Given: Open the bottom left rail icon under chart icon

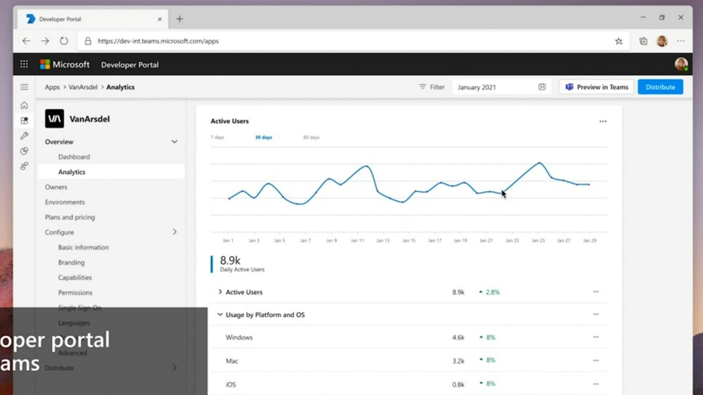Looking at the screenshot, I should click(x=24, y=166).
